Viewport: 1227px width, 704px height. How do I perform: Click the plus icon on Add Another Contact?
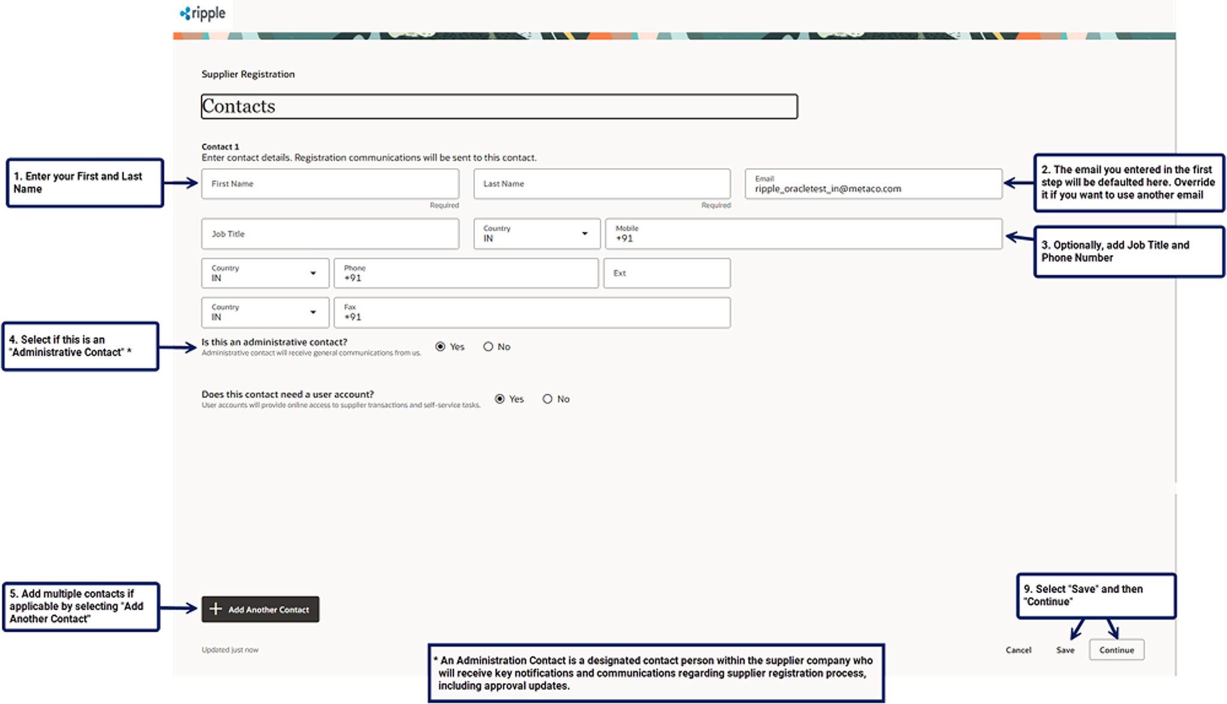click(x=216, y=609)
